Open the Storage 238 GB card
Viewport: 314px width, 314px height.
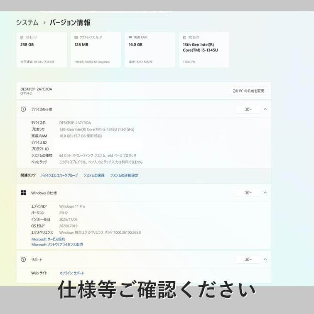coord(42,50)
